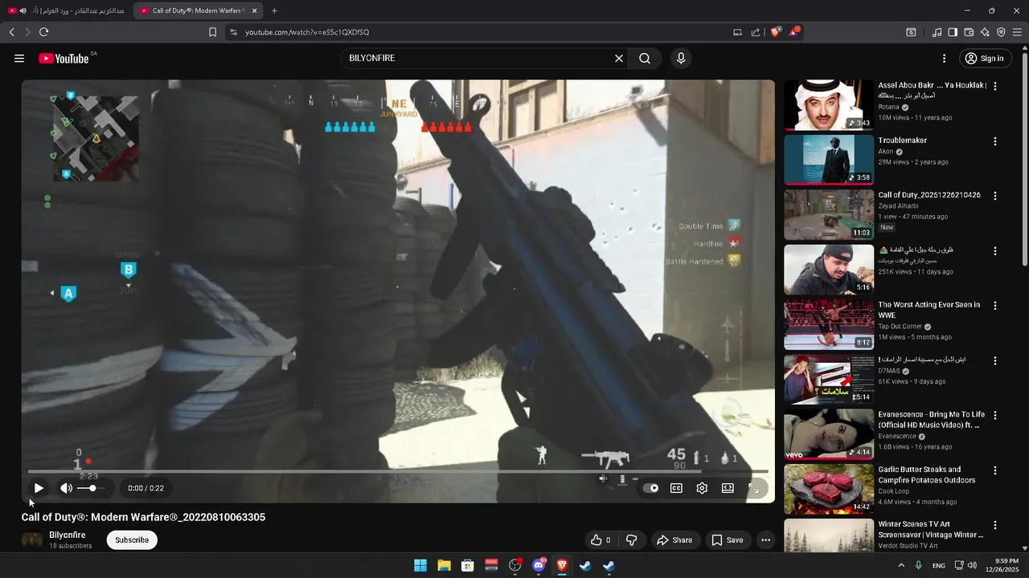Reload the current page
1029x578 pixels.
43,32
